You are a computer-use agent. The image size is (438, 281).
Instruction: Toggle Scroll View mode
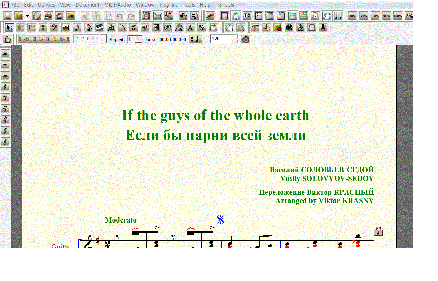(x=157, y=16)
